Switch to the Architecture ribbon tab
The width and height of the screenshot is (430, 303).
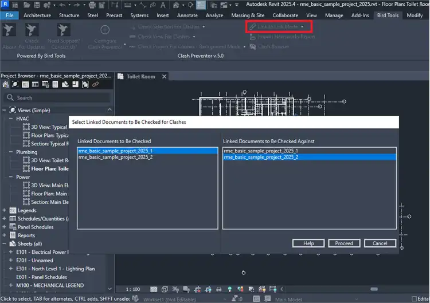point(37,15)
